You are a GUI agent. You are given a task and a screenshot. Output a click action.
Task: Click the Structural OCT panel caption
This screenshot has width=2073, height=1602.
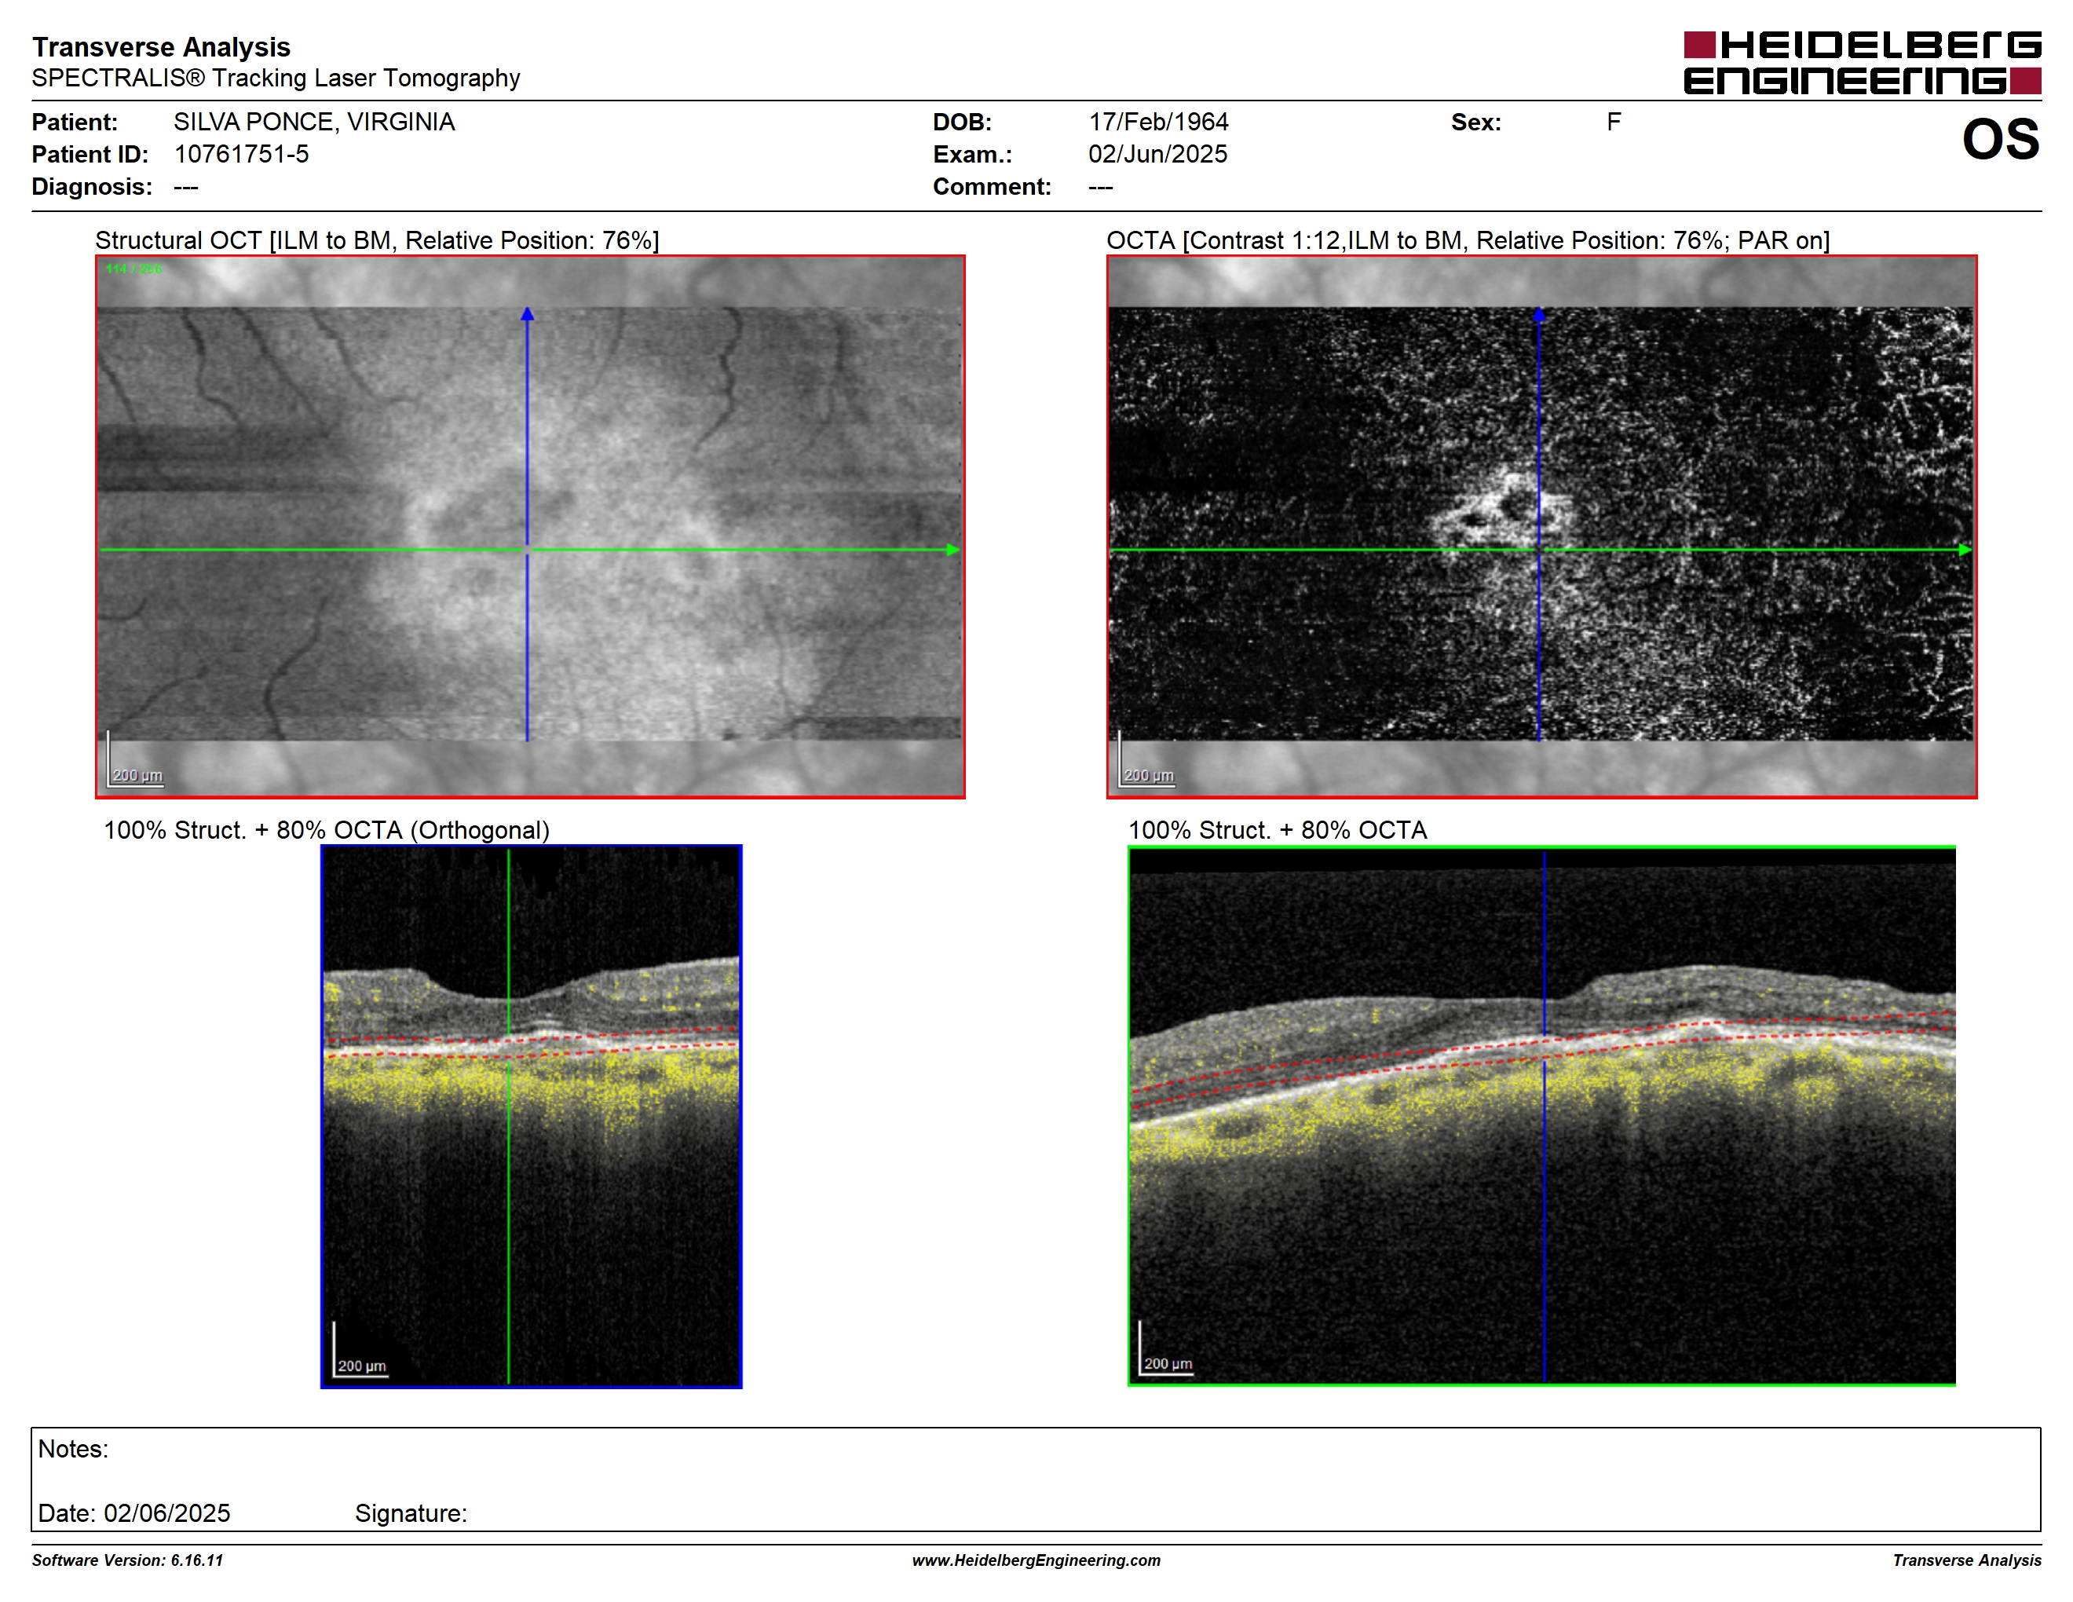pos(377,240)
